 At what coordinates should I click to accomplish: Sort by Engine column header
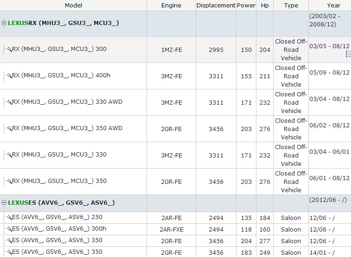point(171,6)
